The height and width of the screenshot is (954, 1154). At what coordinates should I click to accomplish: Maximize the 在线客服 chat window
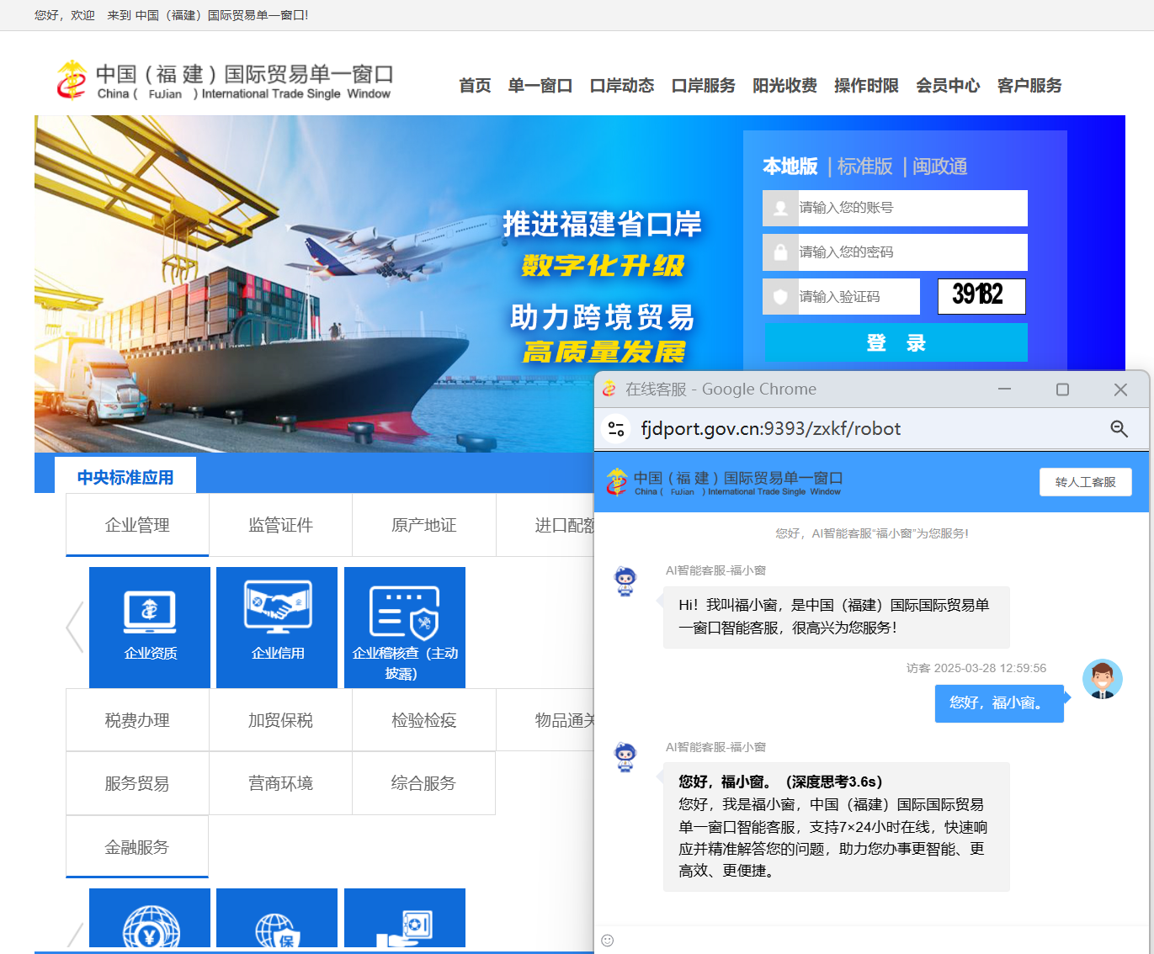(x=1062, y=390)
